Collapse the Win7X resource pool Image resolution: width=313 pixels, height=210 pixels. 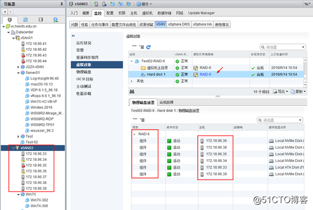tap(18, 195)
